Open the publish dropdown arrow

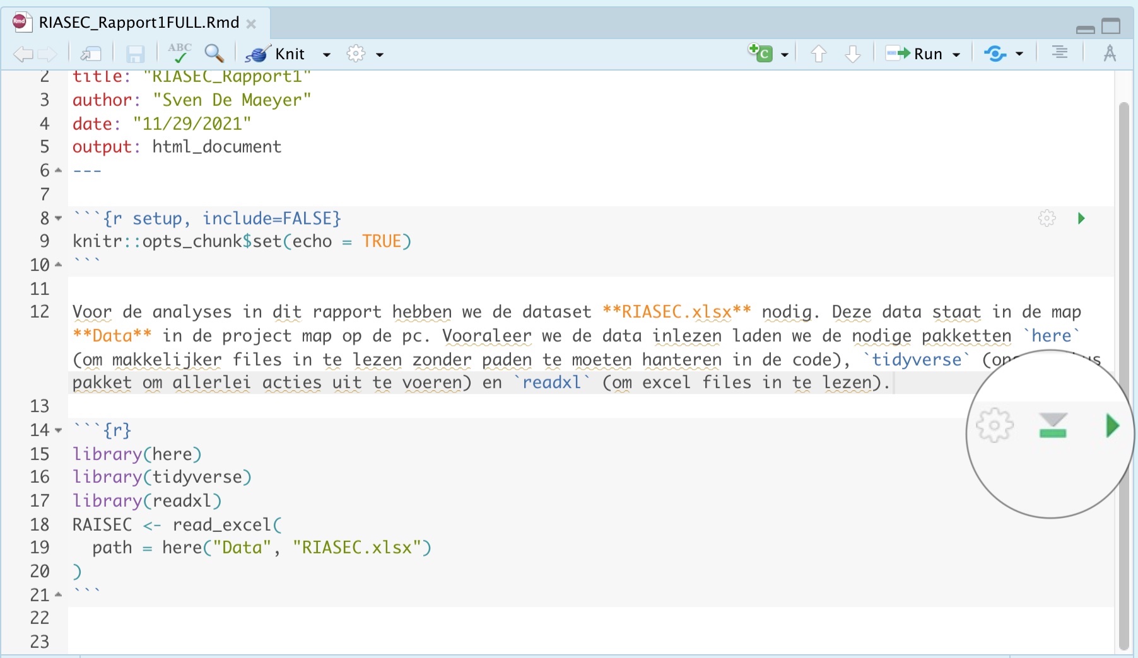click(x=1019, y=54)
